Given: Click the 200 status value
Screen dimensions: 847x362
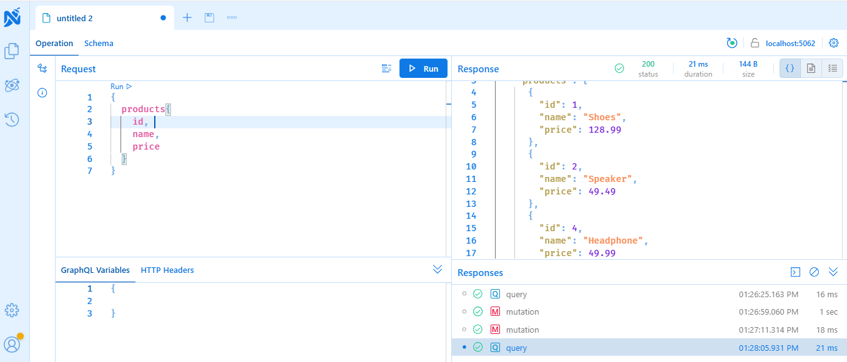Looking at the screenshot, I should (648, 64).
